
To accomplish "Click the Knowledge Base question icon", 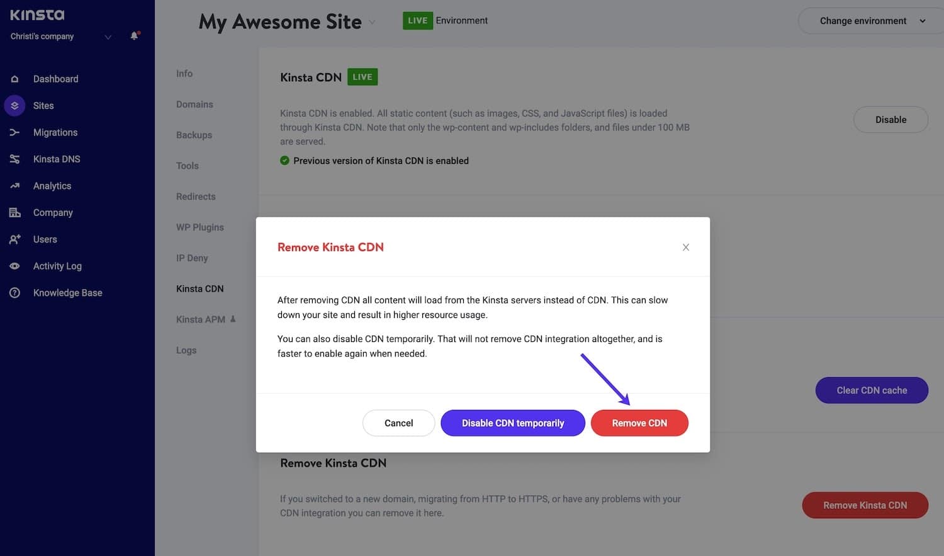I will pos(14,293).
